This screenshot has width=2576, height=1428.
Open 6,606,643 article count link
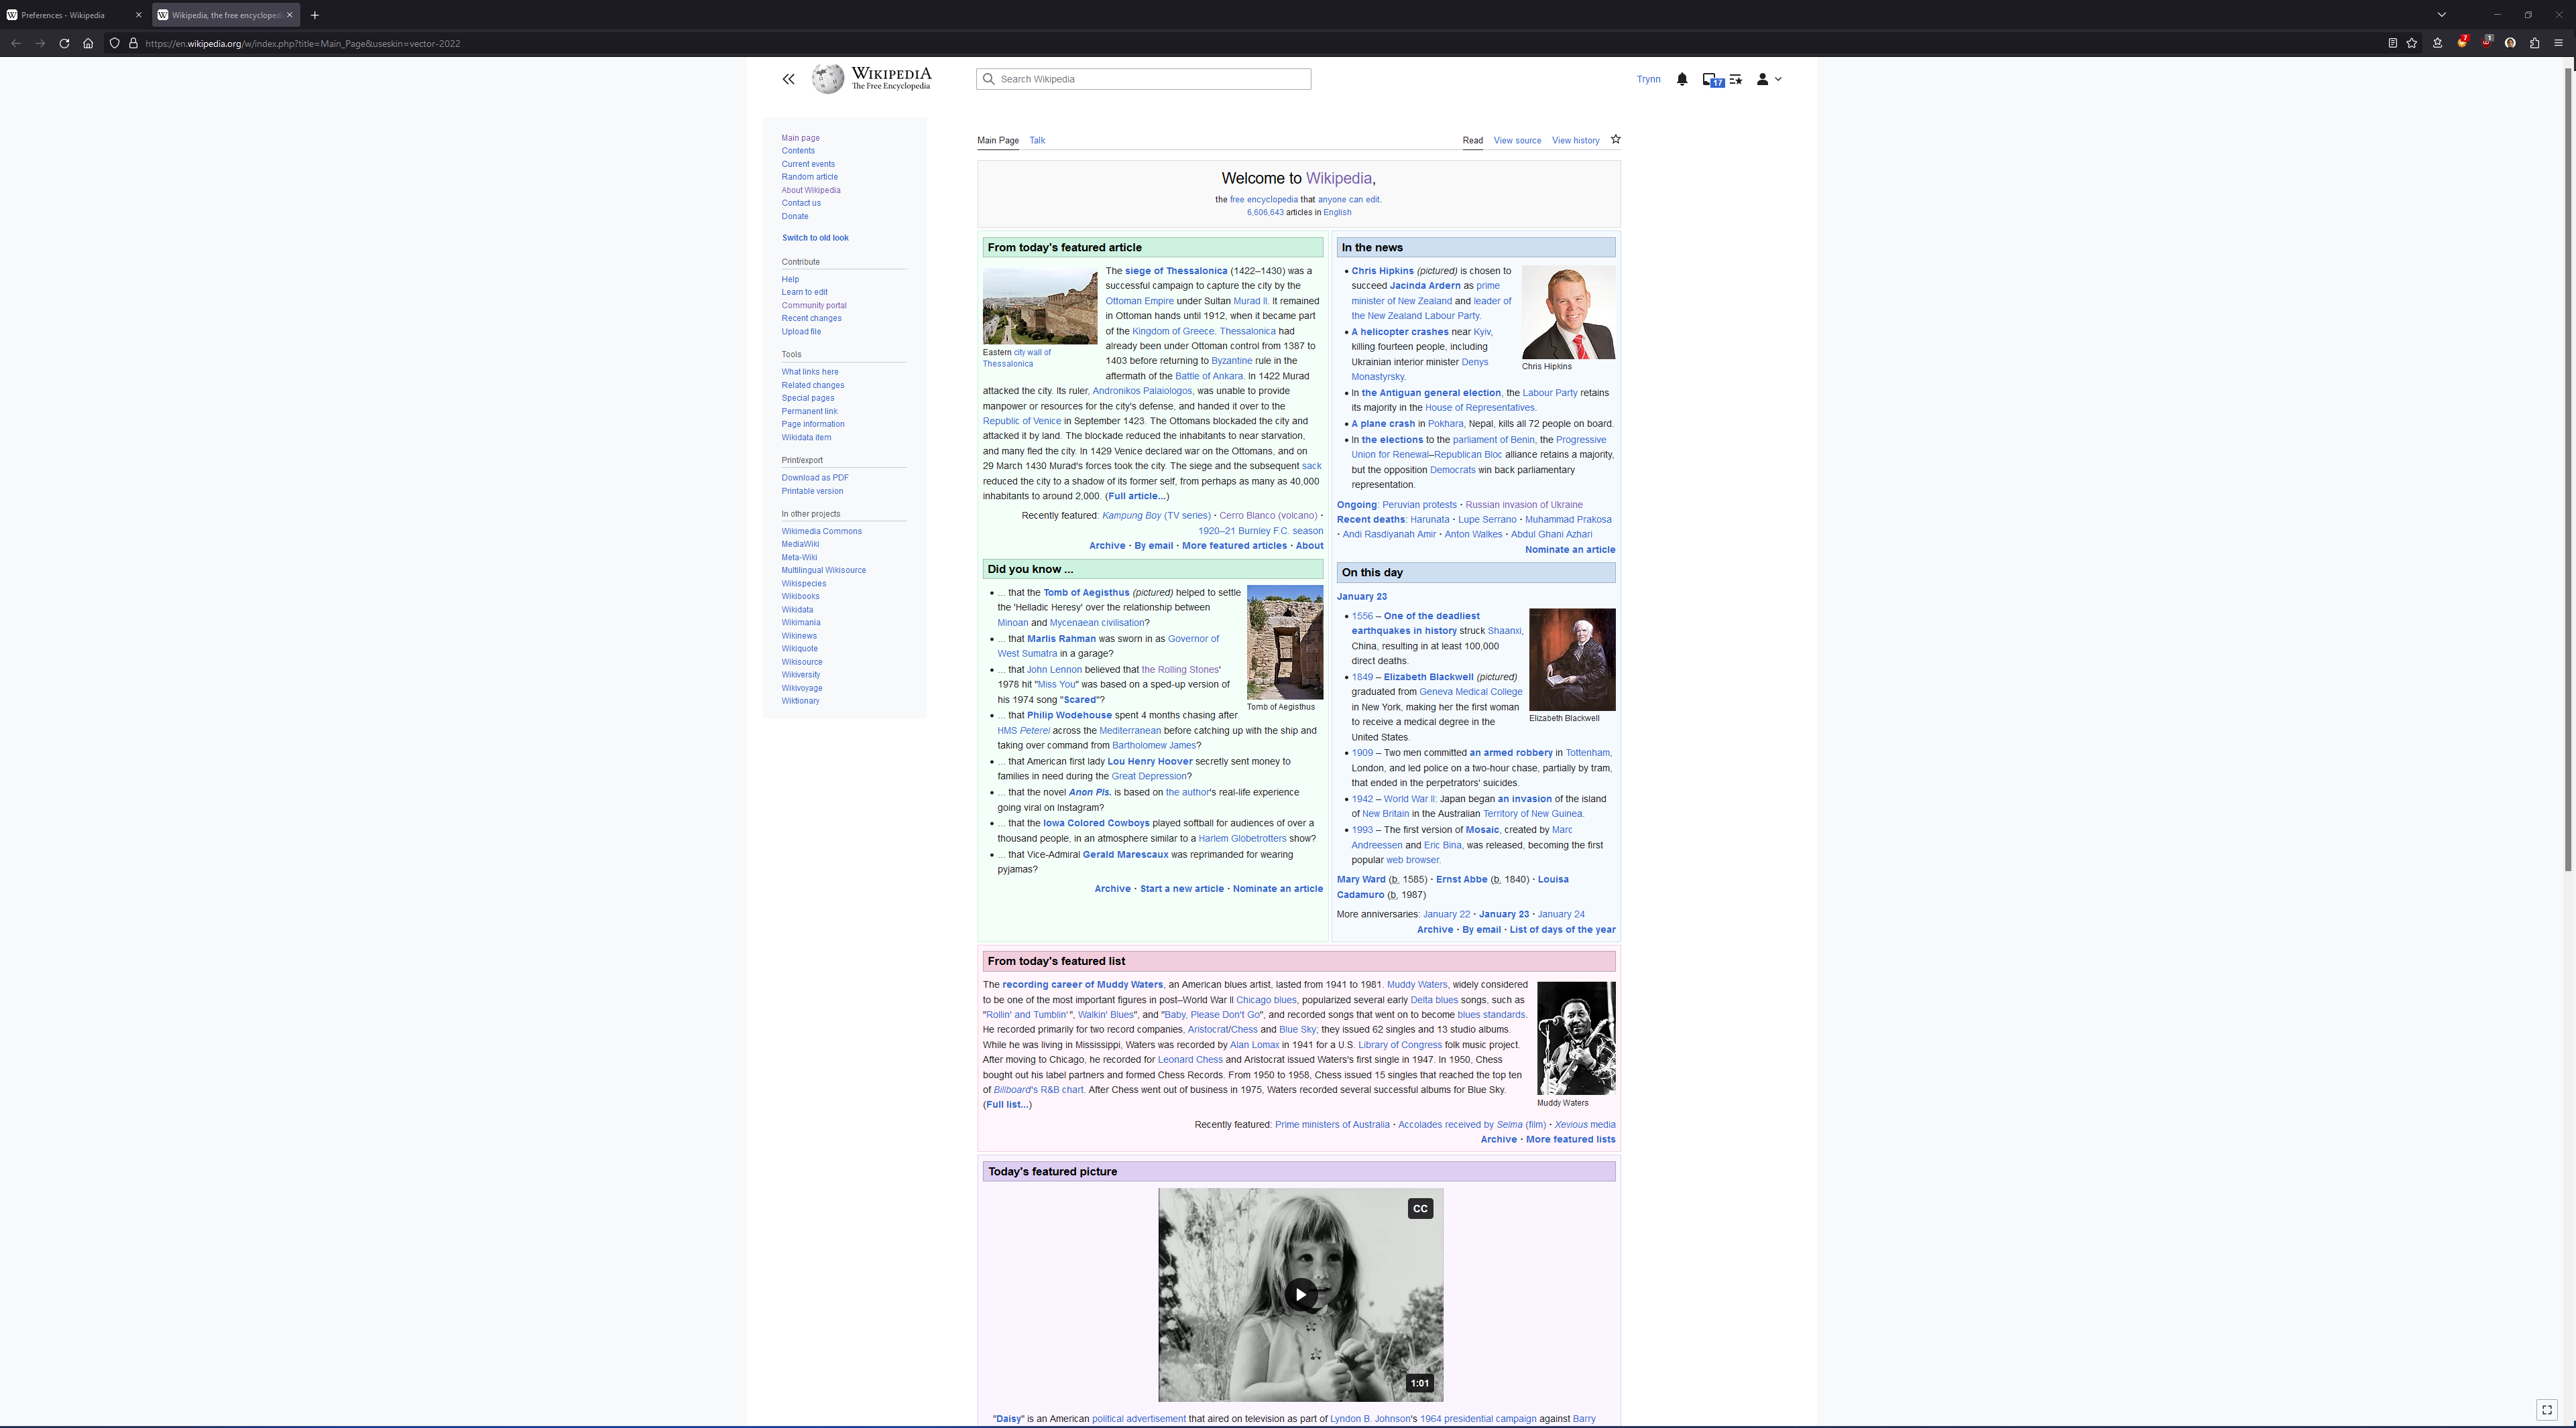coord(1264,213)
